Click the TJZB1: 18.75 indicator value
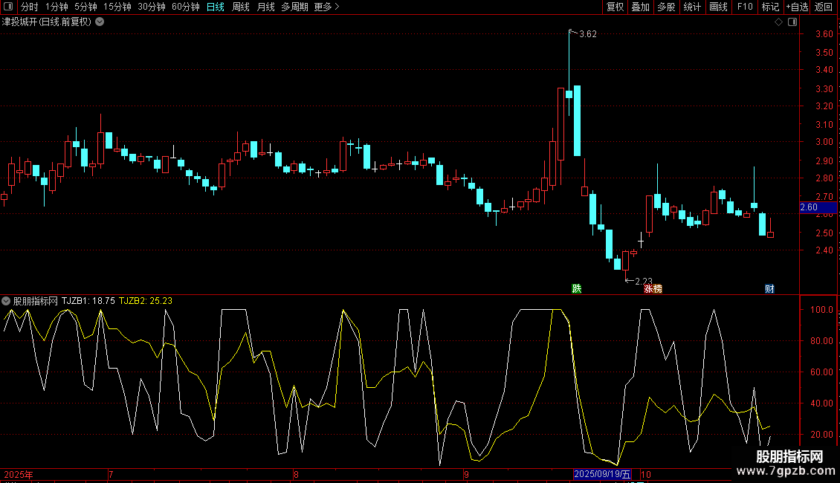The height and width of the screenshot is (483, 840). coord(88,301)
